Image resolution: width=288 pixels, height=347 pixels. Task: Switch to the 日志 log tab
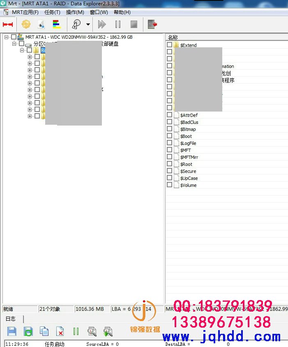(x=11, y=319)
